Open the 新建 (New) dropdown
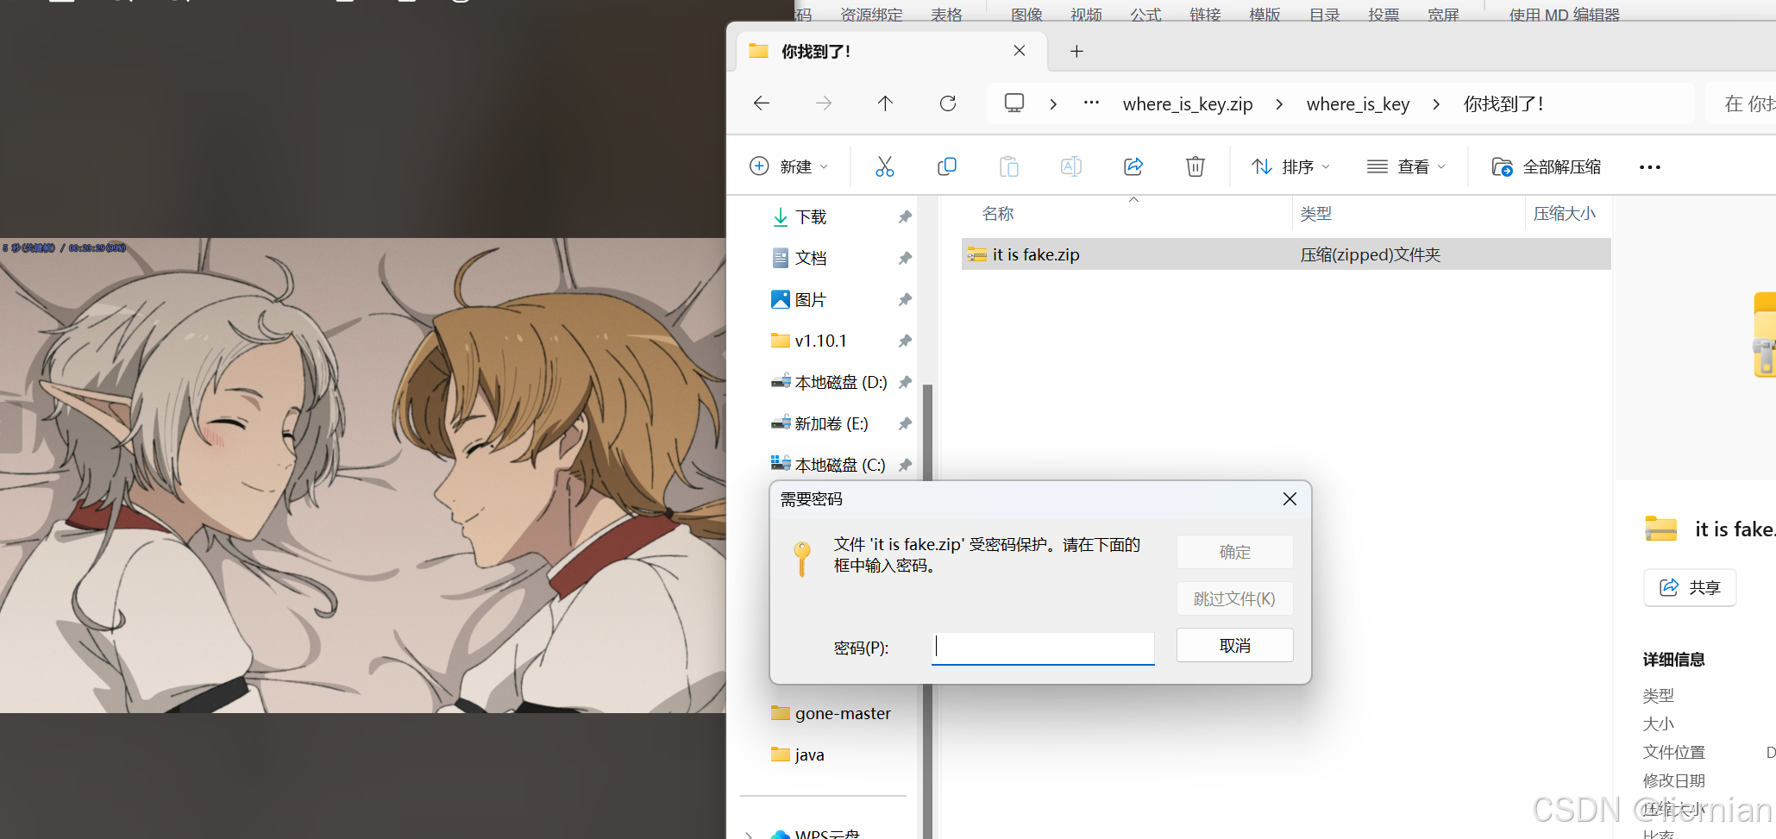 (788, 166)
